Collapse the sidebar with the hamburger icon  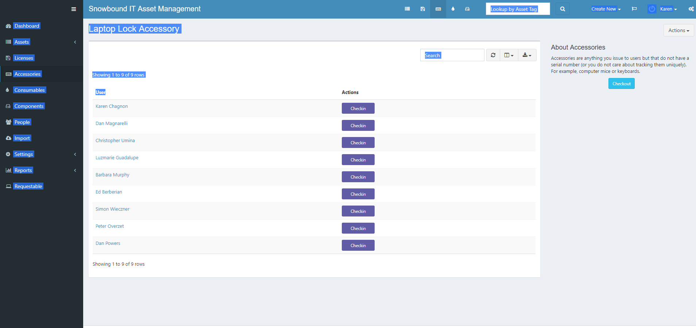[x=74, y=9]
